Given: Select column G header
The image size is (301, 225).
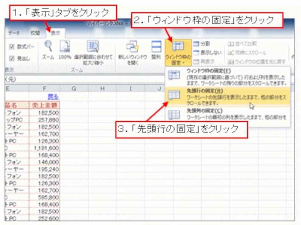Looking at the screenshot, I should [x=74, y=88].
